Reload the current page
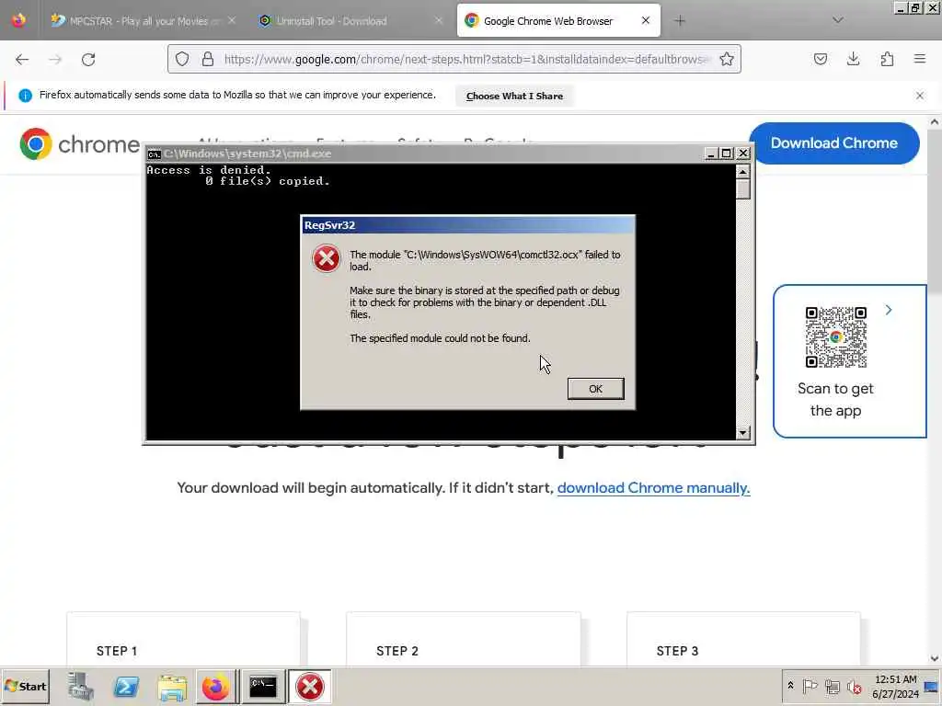 [88, 60]
